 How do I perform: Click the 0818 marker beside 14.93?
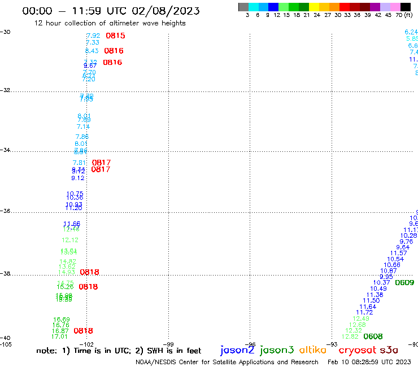click(90, 272)
